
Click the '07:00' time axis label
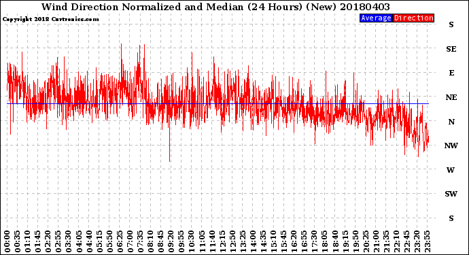130,241
